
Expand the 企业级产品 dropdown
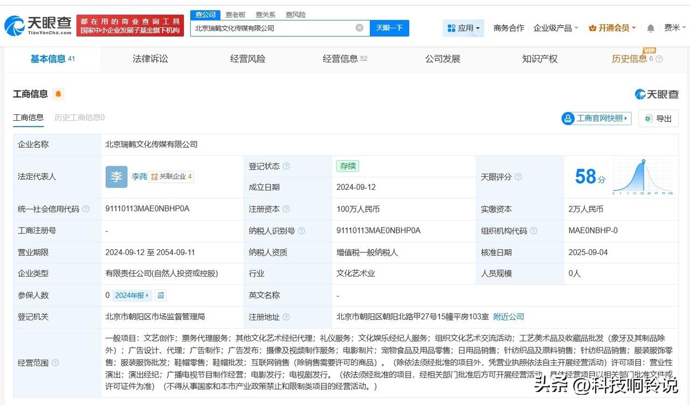[556, 28]
